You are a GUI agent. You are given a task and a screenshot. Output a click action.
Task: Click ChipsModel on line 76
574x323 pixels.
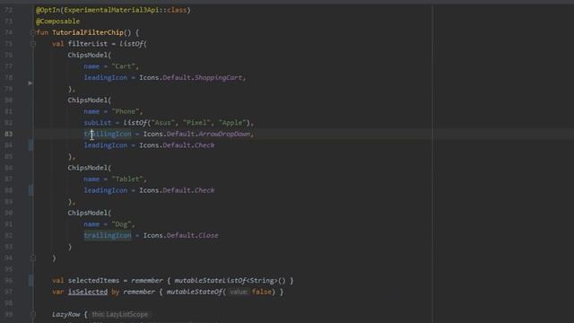click(88, 56)
